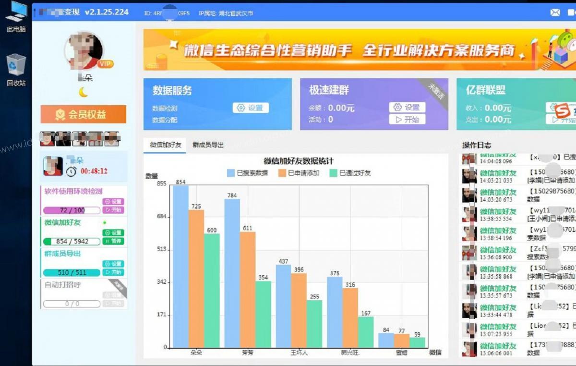Screen dimensions: 576x366
Task: Click the crescent moon icon under the name
Action: tap(84, 92)
